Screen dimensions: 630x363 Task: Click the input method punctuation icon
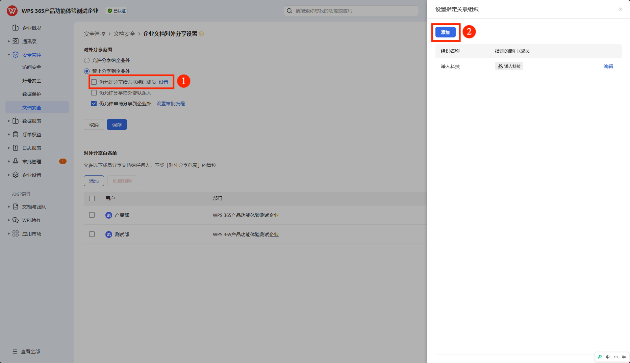coord(616,357)
